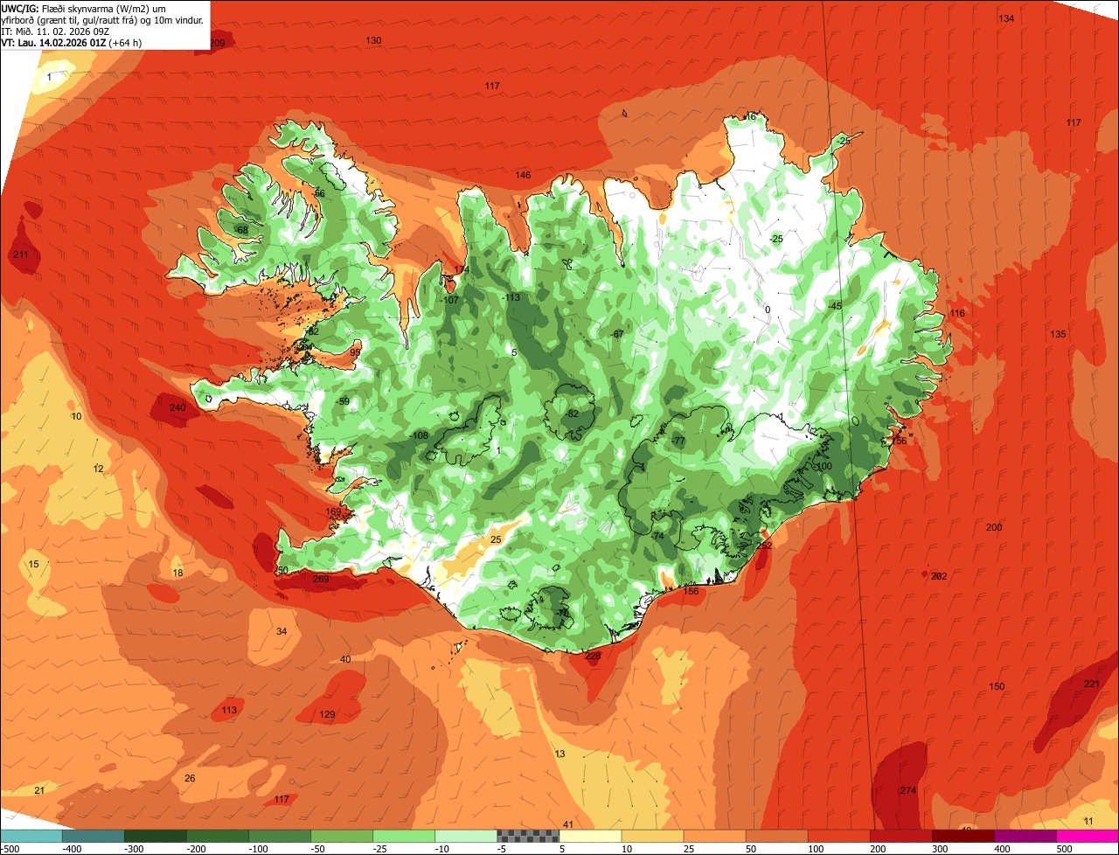Click the map value '13'

pos(560,754)
